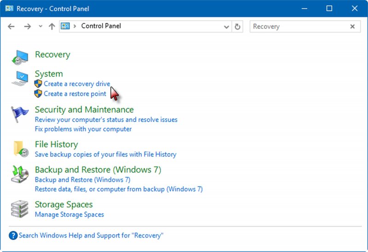The width and height of the screenshot is (368, 252).
Task: Click Create a recovery drive
Action: (x=77, y=84)
